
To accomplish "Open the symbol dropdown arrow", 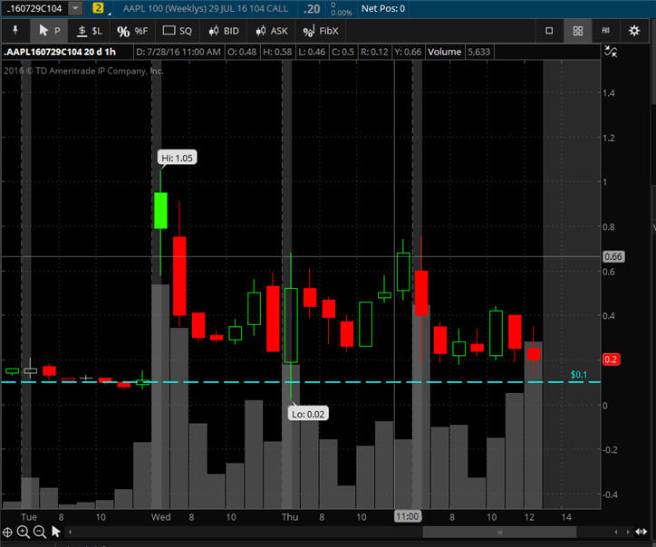I will (75, 8).
